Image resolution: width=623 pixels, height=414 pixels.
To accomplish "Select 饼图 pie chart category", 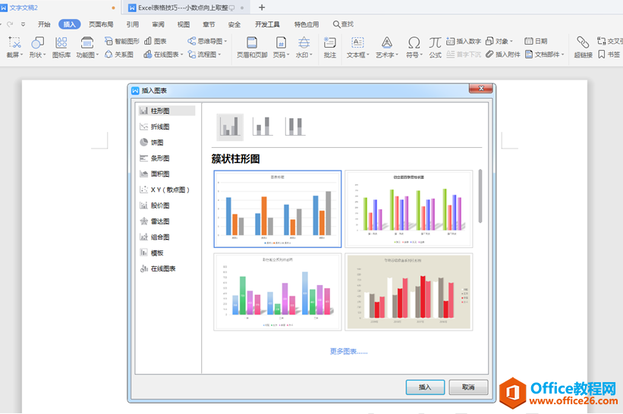I will (166, 143).
